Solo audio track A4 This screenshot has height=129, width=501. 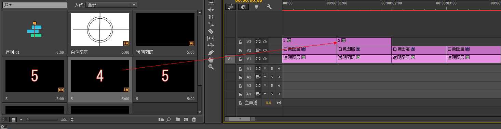pyautogui.click(x=272, y=94)
